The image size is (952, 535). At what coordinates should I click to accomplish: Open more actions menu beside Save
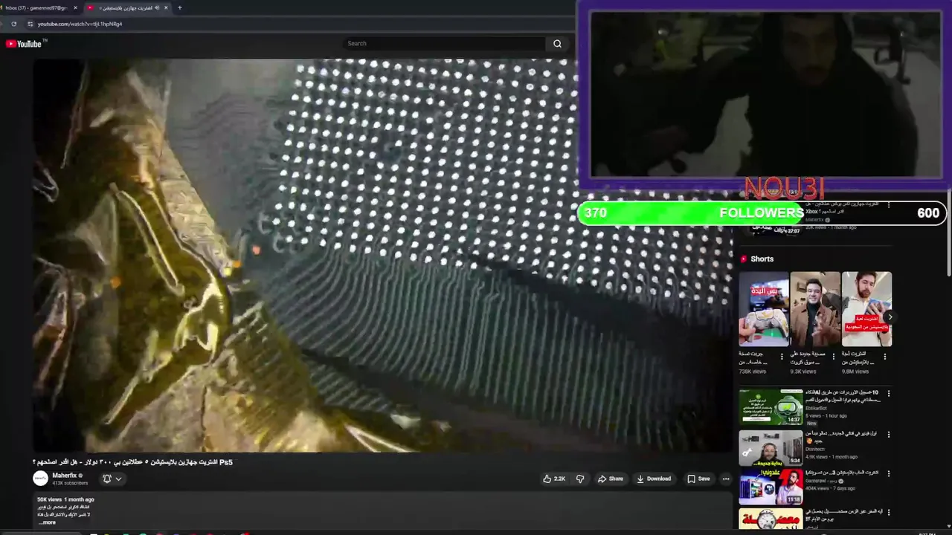726,479
